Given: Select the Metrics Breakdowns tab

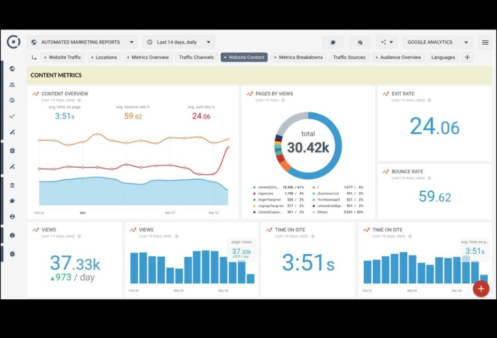Looking at the screenshot, I should 298,57.
